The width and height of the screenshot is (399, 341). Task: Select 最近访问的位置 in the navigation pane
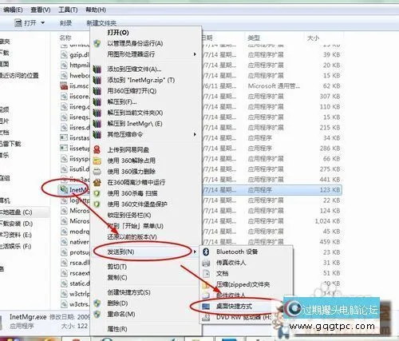pyautogui.click(x=19, y=75)
